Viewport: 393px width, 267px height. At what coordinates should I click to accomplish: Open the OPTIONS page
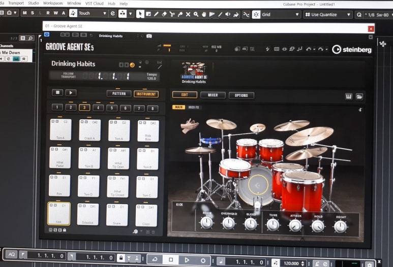coord(241,95)
